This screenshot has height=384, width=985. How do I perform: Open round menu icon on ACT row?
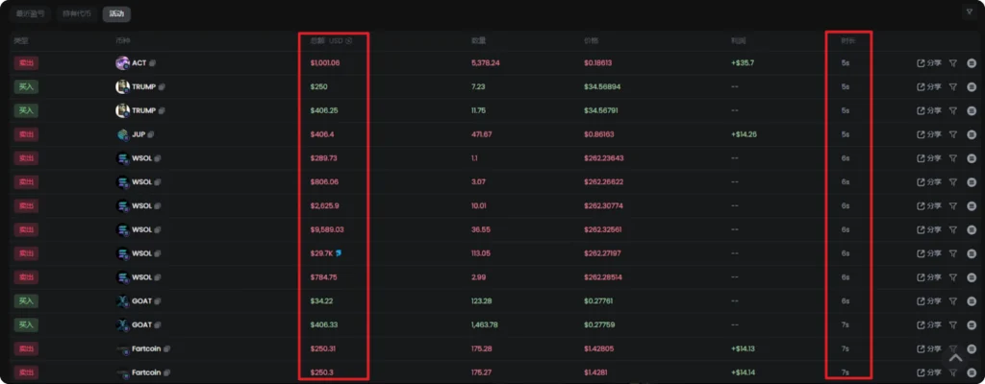coord(972,62)
